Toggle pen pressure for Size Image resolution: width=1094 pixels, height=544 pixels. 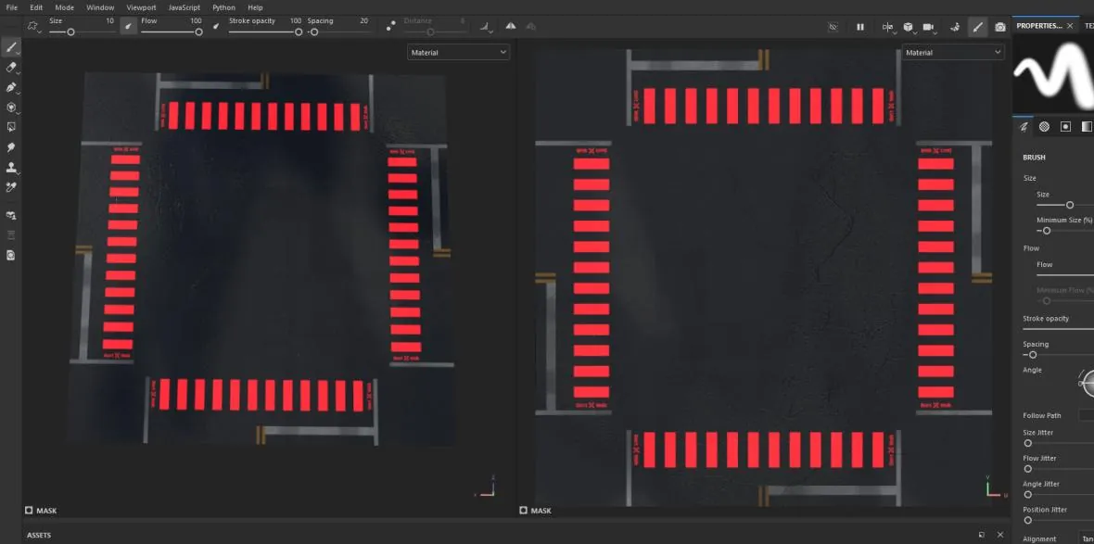(128, 27)
